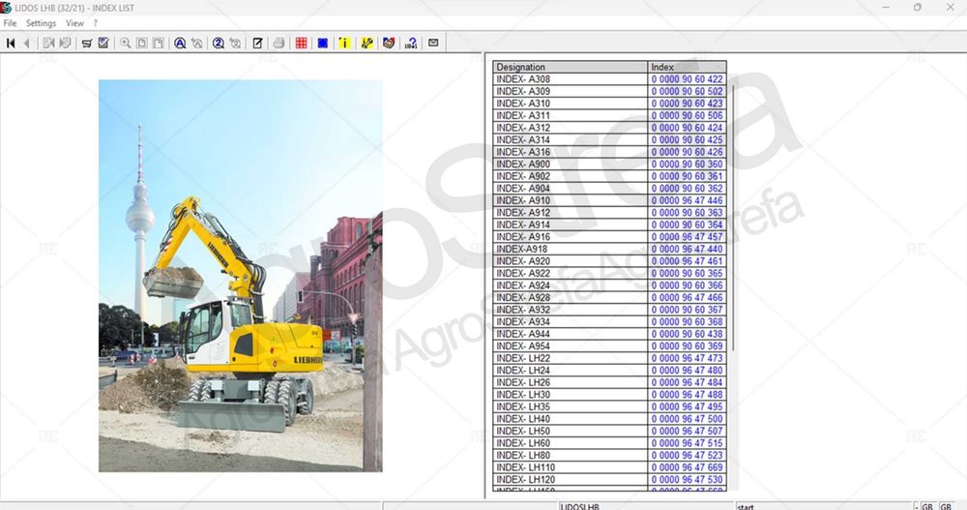This screenshot has width=967, height=510.
Task: Open the red grid icon
Action: click(301, 43)
